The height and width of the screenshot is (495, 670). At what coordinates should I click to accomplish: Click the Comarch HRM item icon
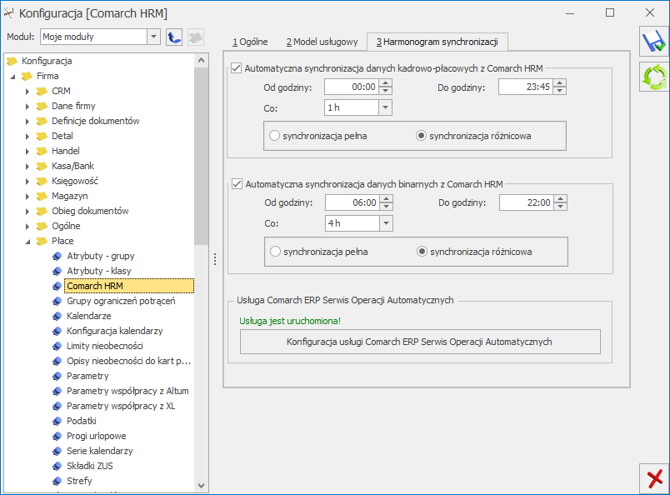point(57,286)
